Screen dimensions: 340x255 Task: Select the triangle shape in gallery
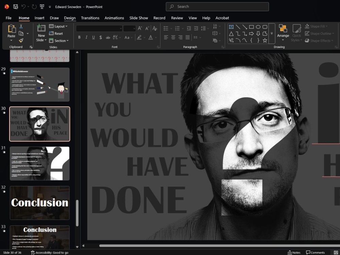231,34
